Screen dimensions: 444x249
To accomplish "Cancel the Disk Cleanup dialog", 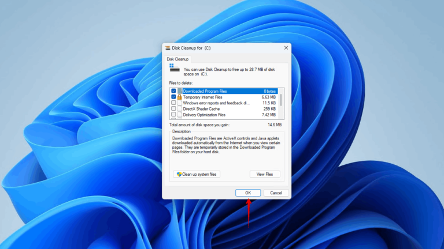I will coord(276,193).
